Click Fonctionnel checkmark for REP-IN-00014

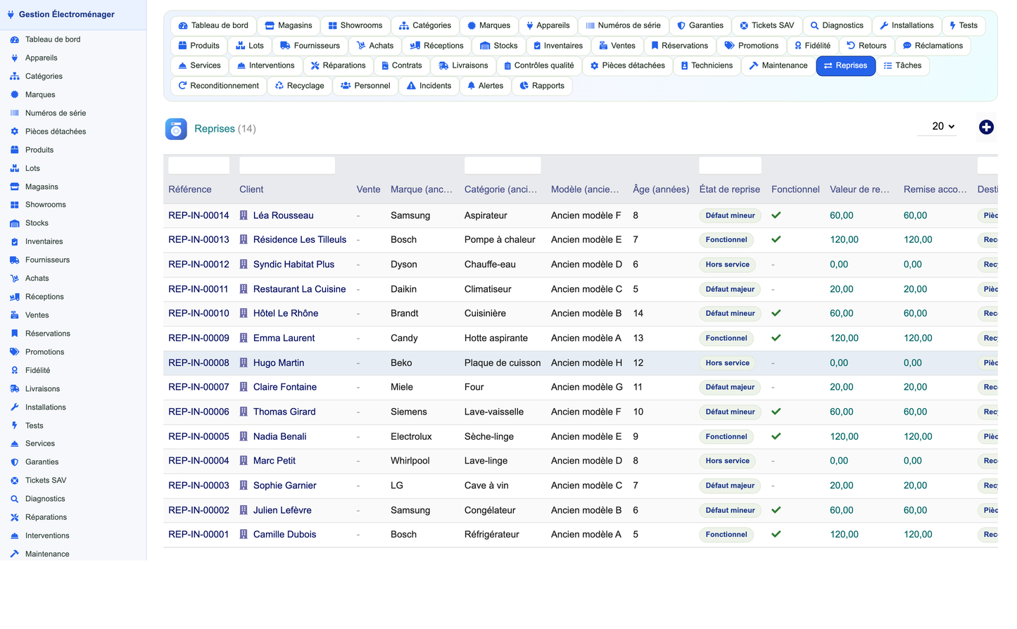pos(776,215)
